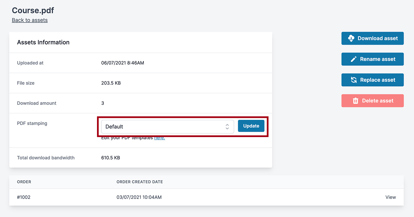Open the PDF stamping Default dropdown

[x=168, y=127]
